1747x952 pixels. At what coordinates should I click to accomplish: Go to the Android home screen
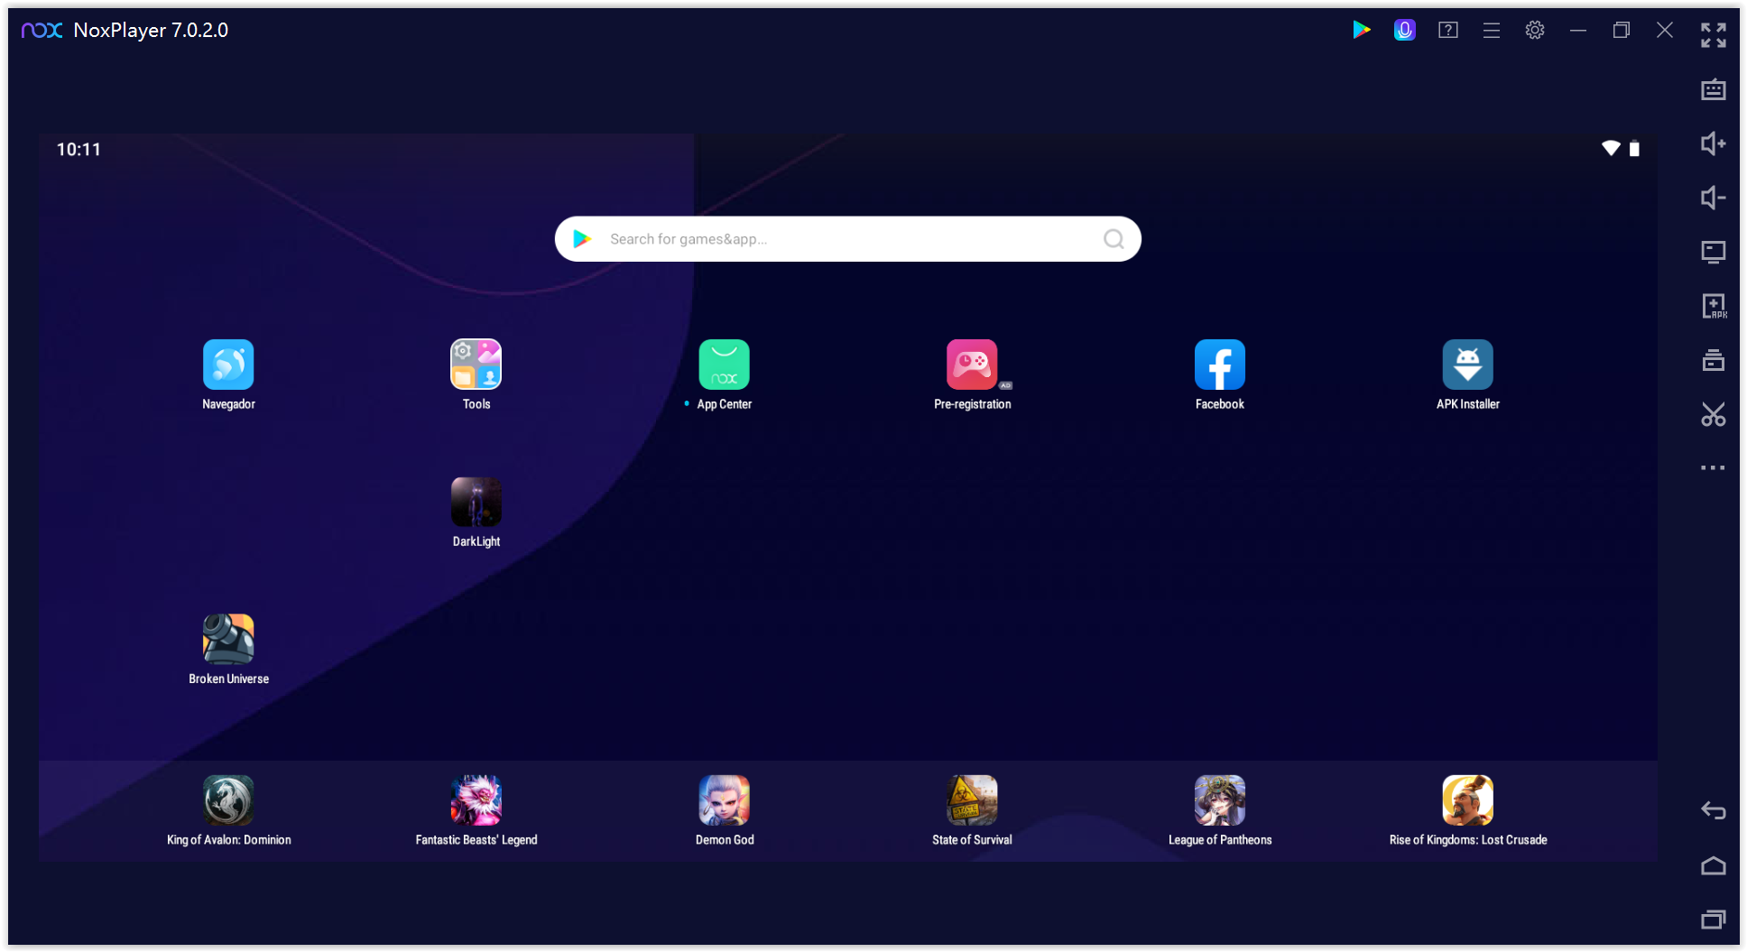1714,865
